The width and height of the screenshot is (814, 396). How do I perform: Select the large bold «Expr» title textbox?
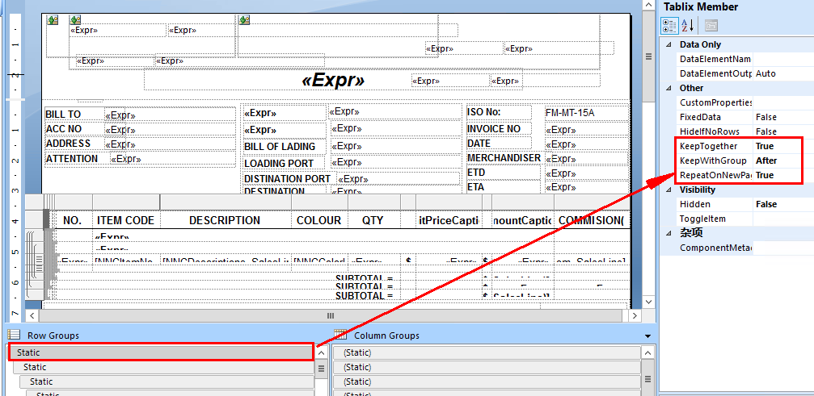tap(333, 81)
